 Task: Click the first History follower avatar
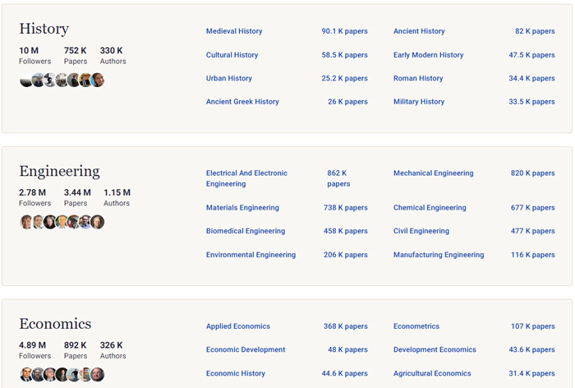[x=26, y=80]
